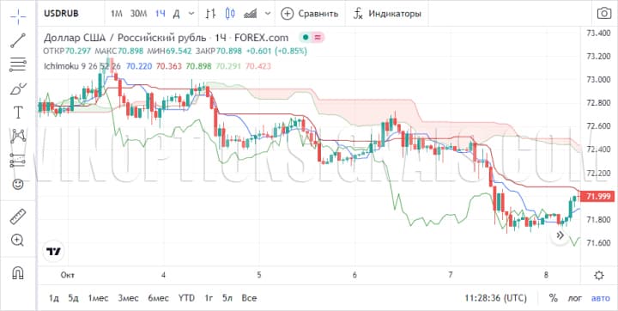Open the chart patterns tool

coord(18,136)
